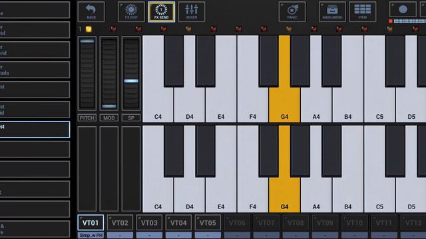Click the yellow step 1 indicator
426x239 pixels.
89,29
